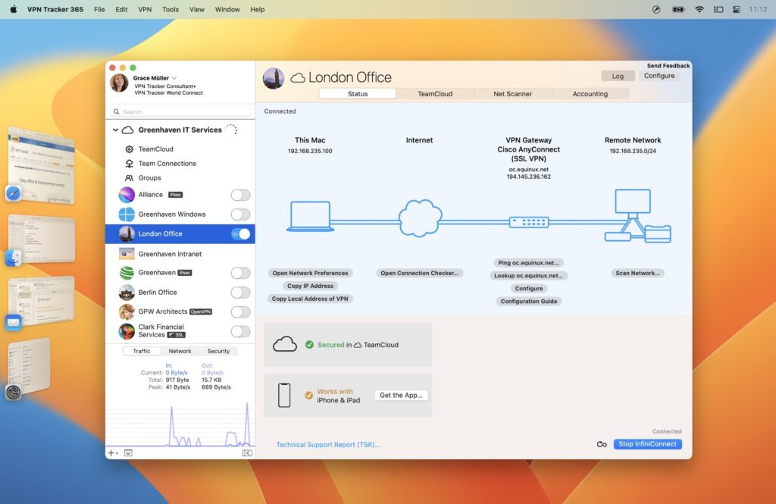This screenshot has height=504, width=776.
Task: Click the connection search field
Action: coord(180,112)
